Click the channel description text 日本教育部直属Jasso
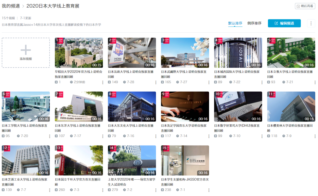 click(x=51, y=24)
